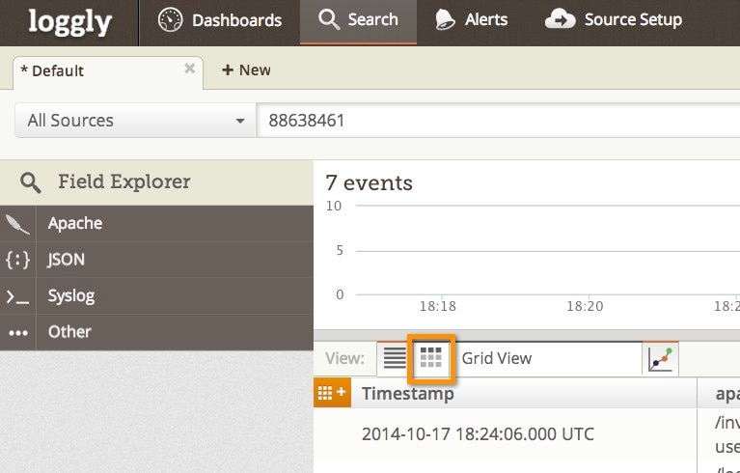
Task: Expand the Syslog field group
Action: point(70,295)
